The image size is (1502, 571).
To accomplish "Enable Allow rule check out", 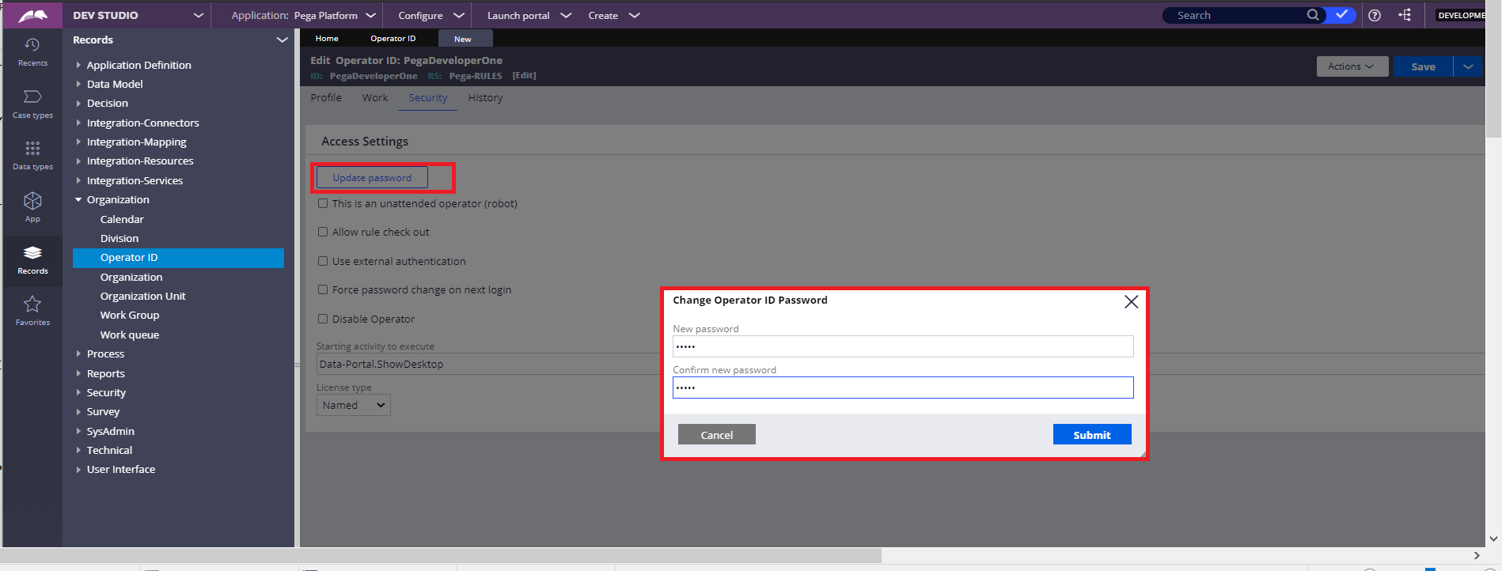I will click(323, 232).
